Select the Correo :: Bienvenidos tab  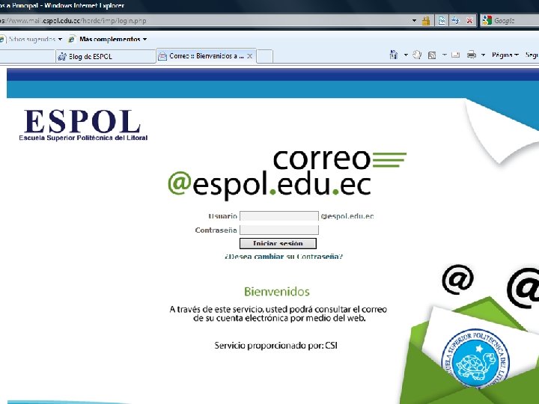(x=207, y=56)
